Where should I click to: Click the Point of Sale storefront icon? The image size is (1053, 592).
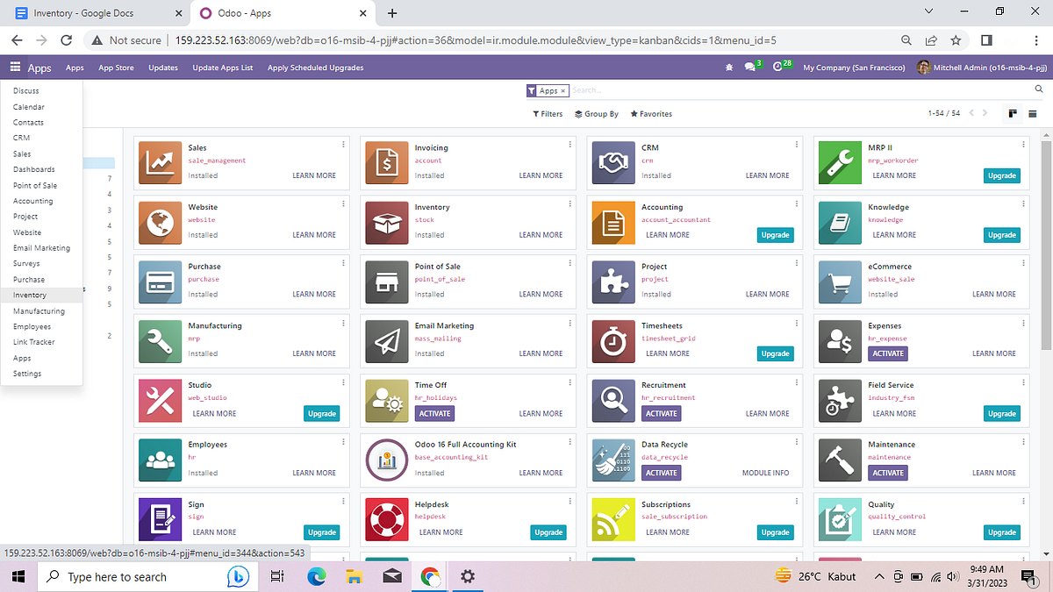click(386, 282)
